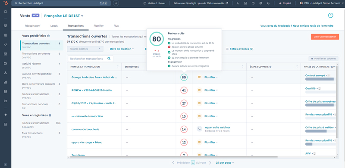Click the HubSpot sprocket logo

(x=5, y=3)
